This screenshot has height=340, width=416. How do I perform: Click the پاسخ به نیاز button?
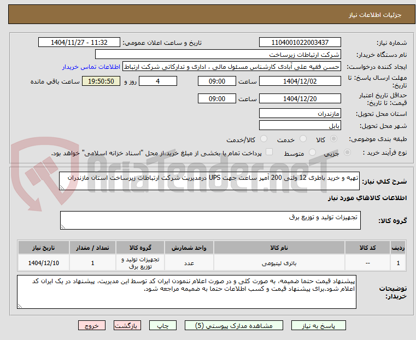point(318,325)
